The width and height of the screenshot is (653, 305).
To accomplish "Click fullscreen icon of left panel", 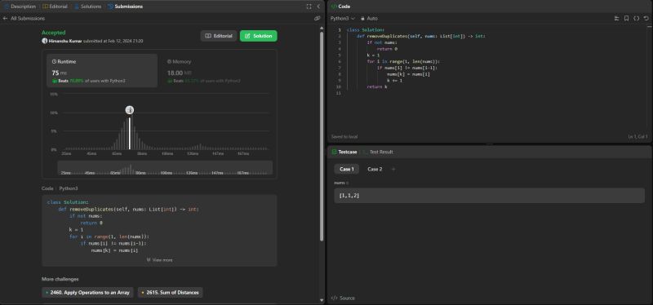I will click(309, 7).
